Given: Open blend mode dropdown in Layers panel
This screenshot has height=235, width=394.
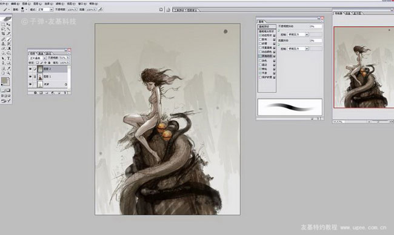Looking at the screenshot, I should tap(44, 58).
